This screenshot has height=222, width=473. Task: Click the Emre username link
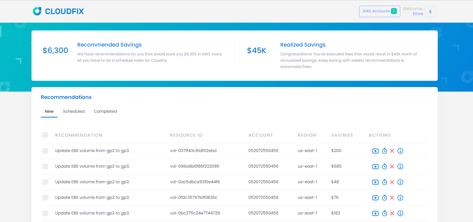(418, 14)
